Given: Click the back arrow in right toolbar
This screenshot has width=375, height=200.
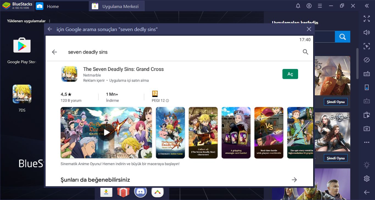Looking at the screenshot, I should pyautogui.click(x=367, y=192).
